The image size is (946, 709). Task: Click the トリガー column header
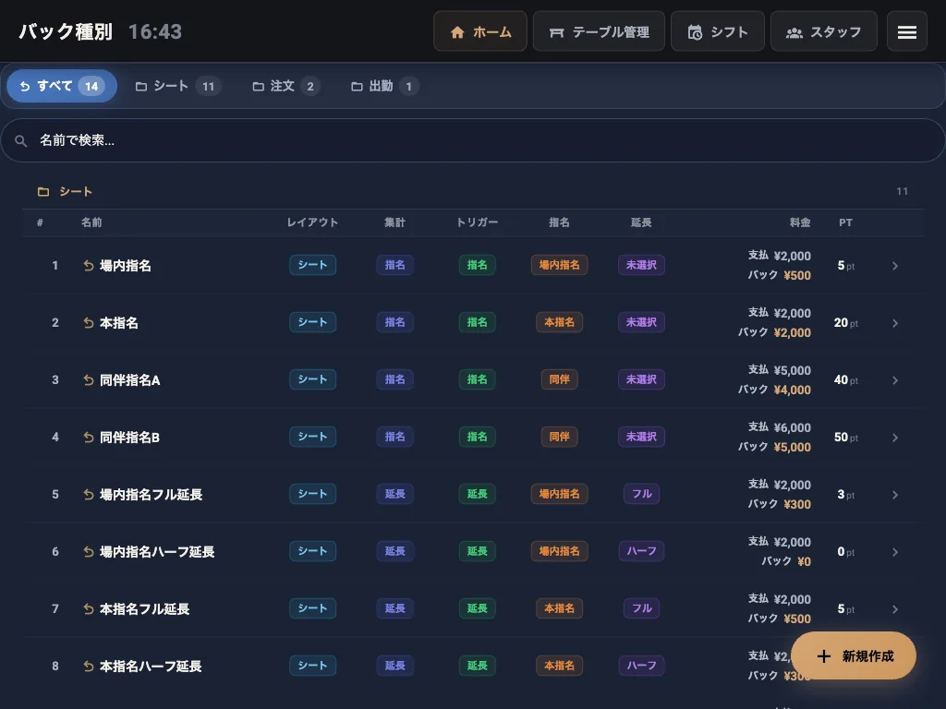[x=478, y=222]
